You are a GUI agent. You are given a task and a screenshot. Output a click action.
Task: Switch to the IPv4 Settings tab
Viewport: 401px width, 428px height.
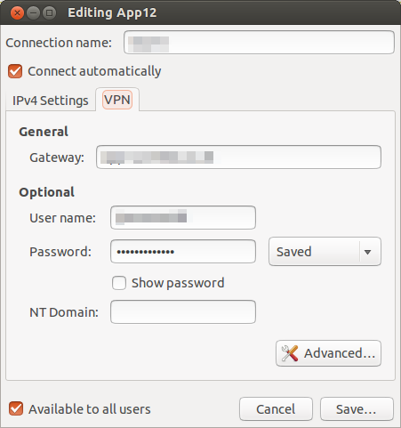point(51,101)
